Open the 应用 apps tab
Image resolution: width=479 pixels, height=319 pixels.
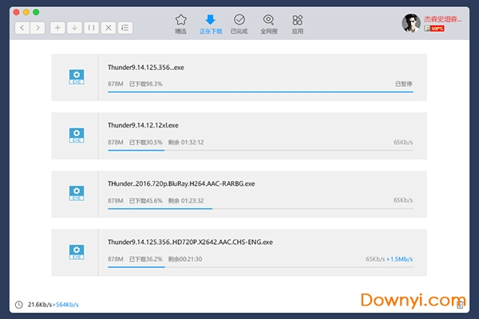click(x=297, y=24)
